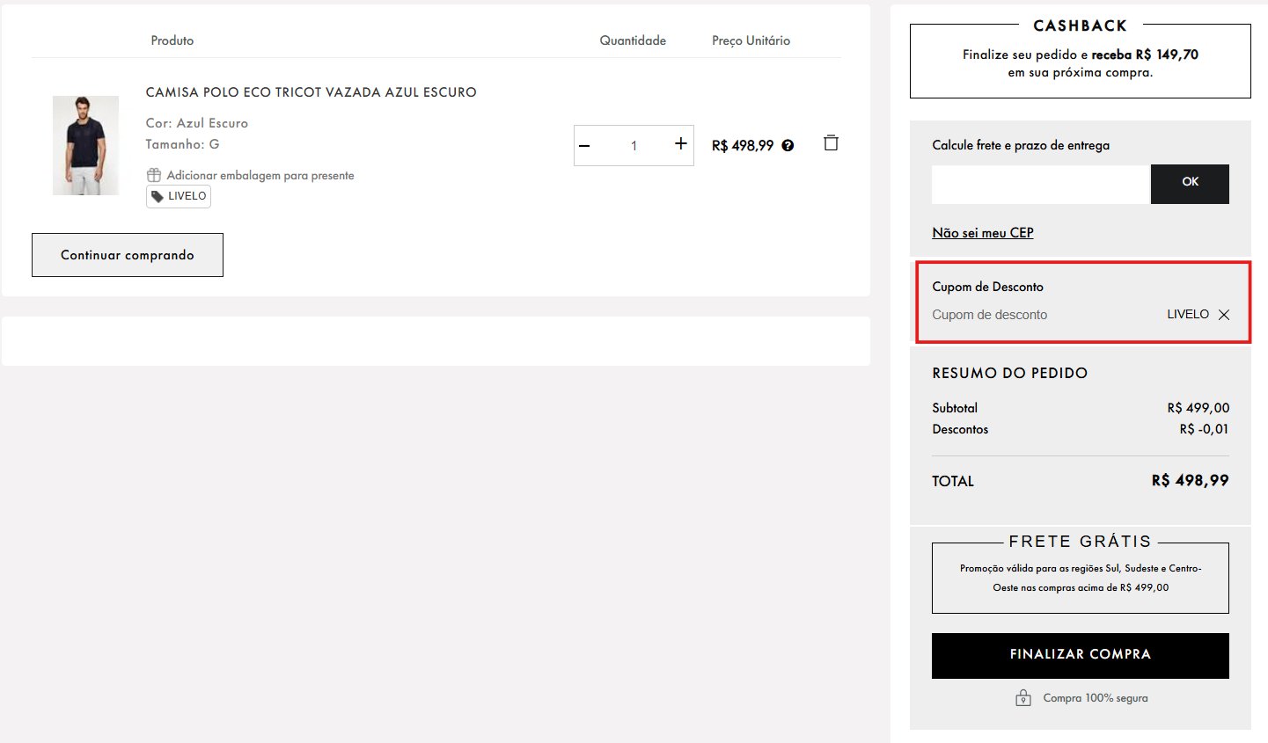This screenshot has height=743, width=1268.
Task: Click the CASHBACK heading
Action: [1080, 25]
